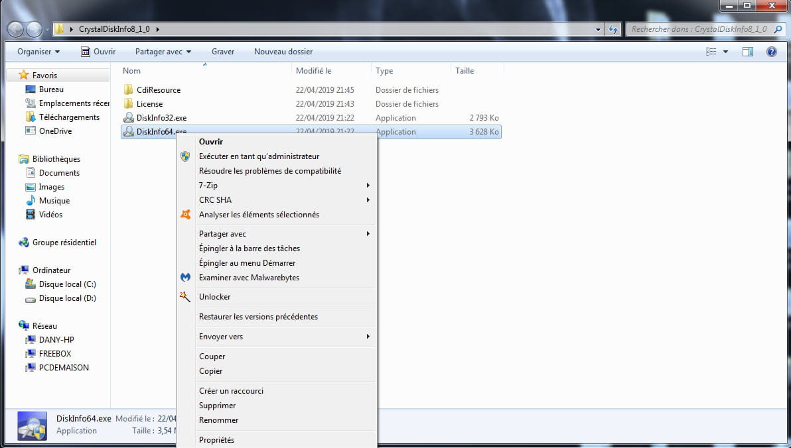Click the refresh icon beside address bar
The height and width of the screenshot is (448, 791).
(613, 29)
